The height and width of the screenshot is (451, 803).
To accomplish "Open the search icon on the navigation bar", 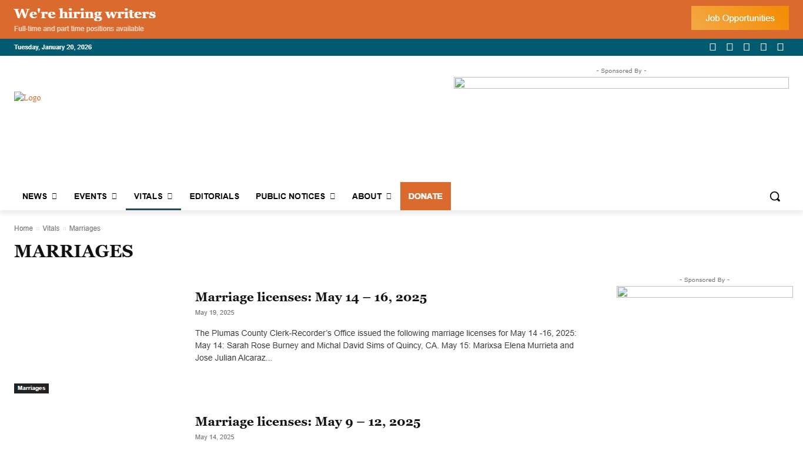I will point(775,196).
